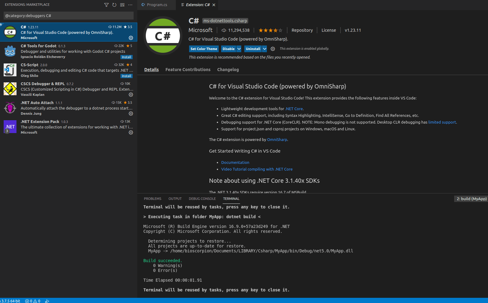Open the Uninstall dropdown options
The image size is (488, 303).
pos(264,49)
